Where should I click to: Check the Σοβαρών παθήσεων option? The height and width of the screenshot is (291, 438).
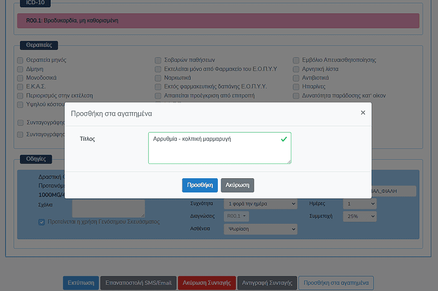coord(159,60)
